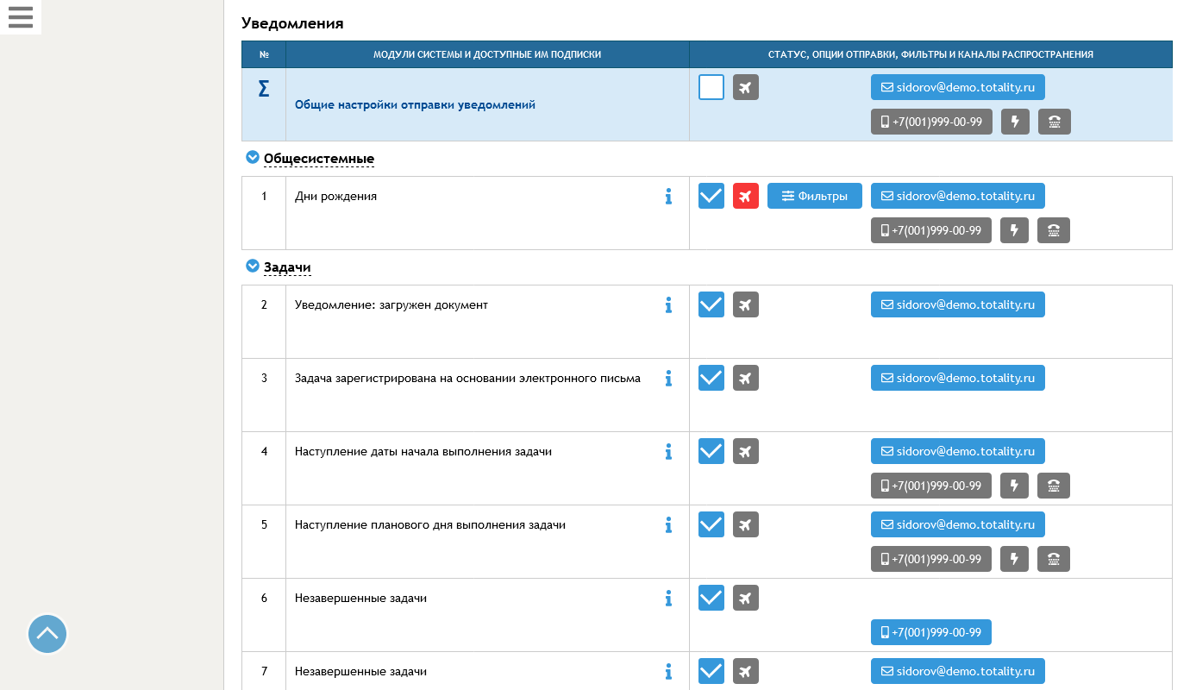1190x690 pixels.
Task: Click lightning icon in Дни рождения row
Action: (x=1015, y=230)
